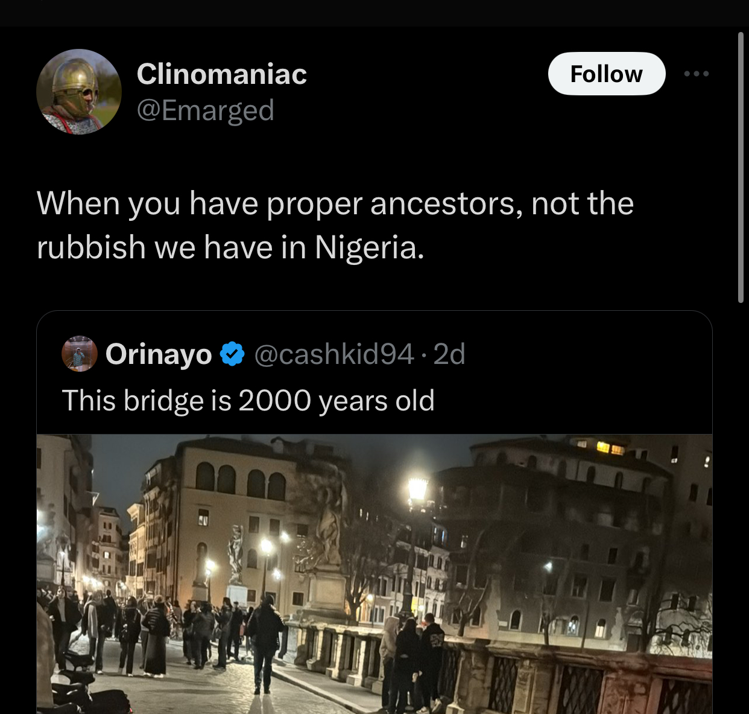Open the three-dot more options menu

click(697, 74)
